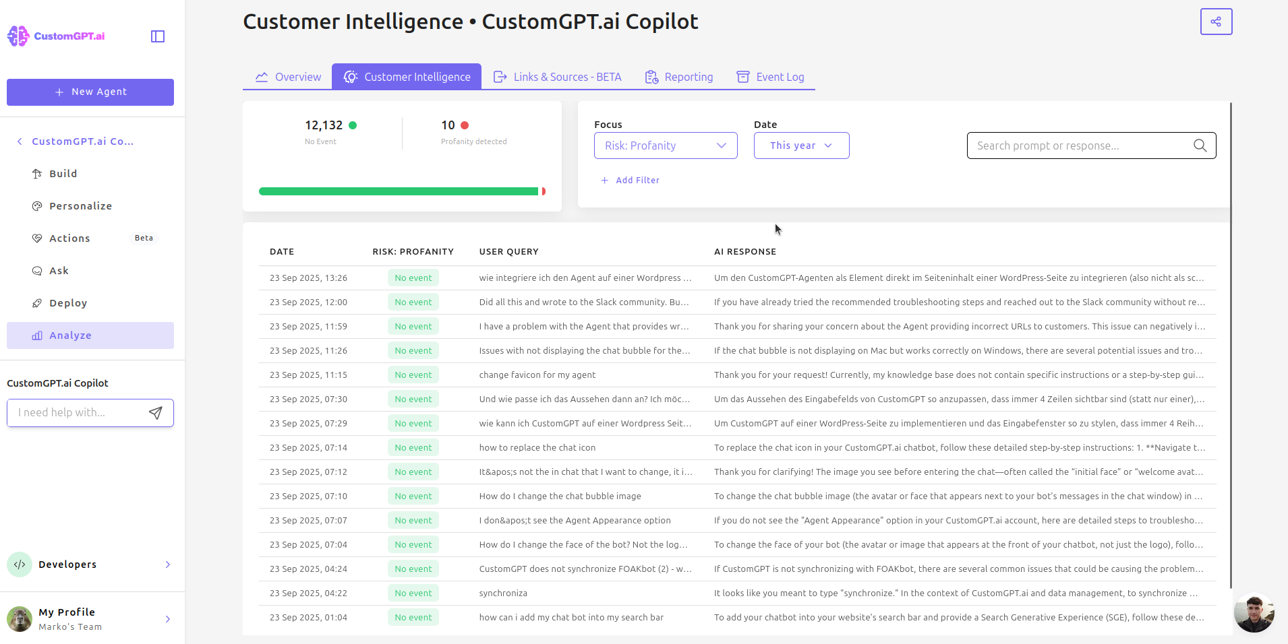Click the USER QUERY column header

tap(508, 252)
